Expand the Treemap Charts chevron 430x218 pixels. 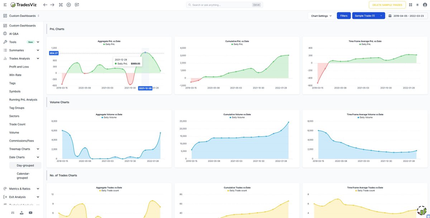pyautogui.click(x=38, y=149)
